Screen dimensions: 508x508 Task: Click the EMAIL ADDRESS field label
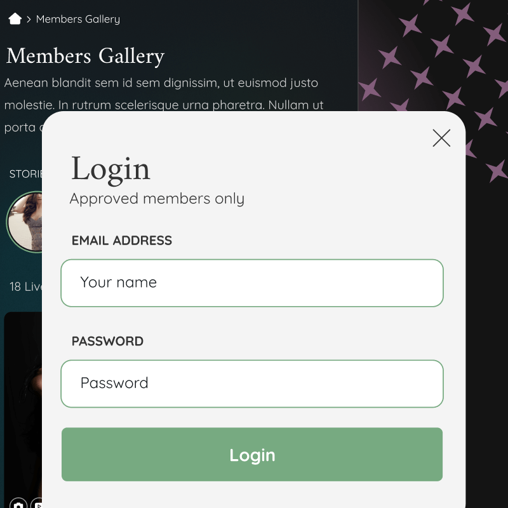tap(122, 241)
